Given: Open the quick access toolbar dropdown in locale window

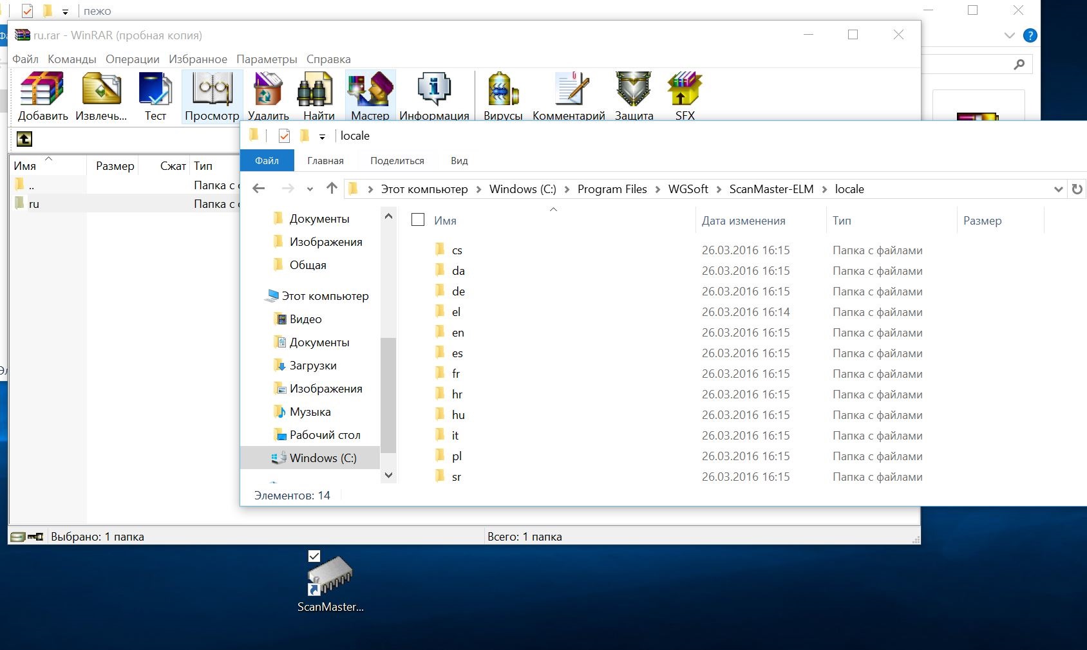Looking at the screenshot, I should tap(322, 136).
